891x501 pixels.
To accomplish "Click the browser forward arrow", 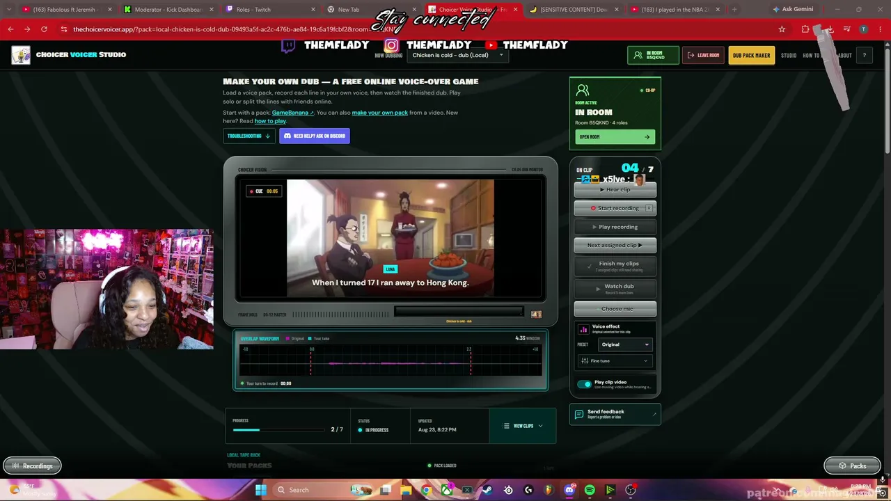I will point(27,29).
